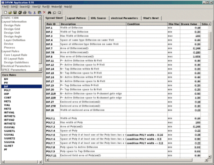The width and height of the screenshot is (214, 165).
Task: Click the Paste clipboard icon
Action: point(39,12)
